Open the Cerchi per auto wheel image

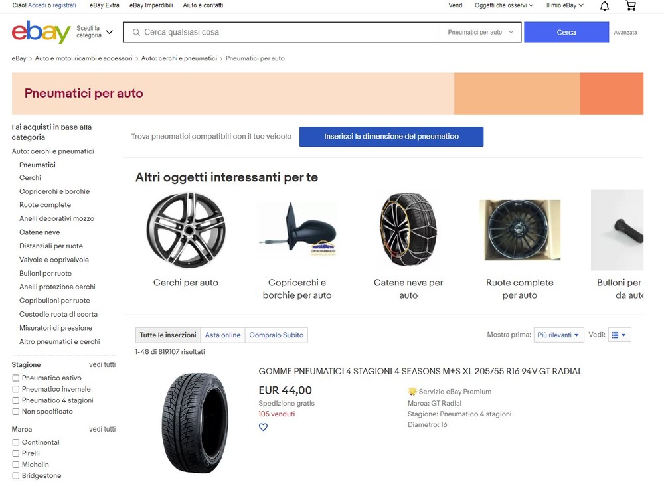[x=186, y=230]
